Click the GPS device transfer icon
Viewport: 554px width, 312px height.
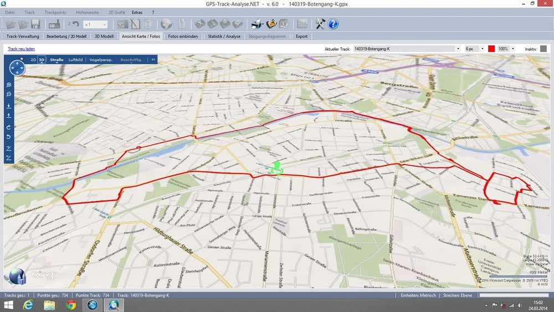click(54, 24)
